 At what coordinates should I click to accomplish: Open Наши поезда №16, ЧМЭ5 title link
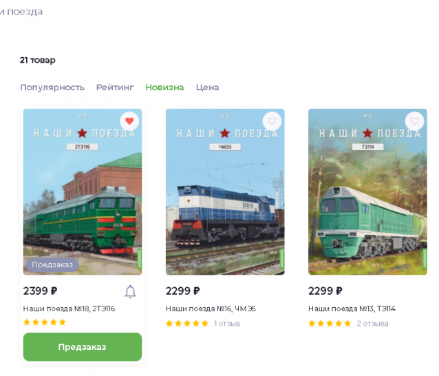pos(211,309)
